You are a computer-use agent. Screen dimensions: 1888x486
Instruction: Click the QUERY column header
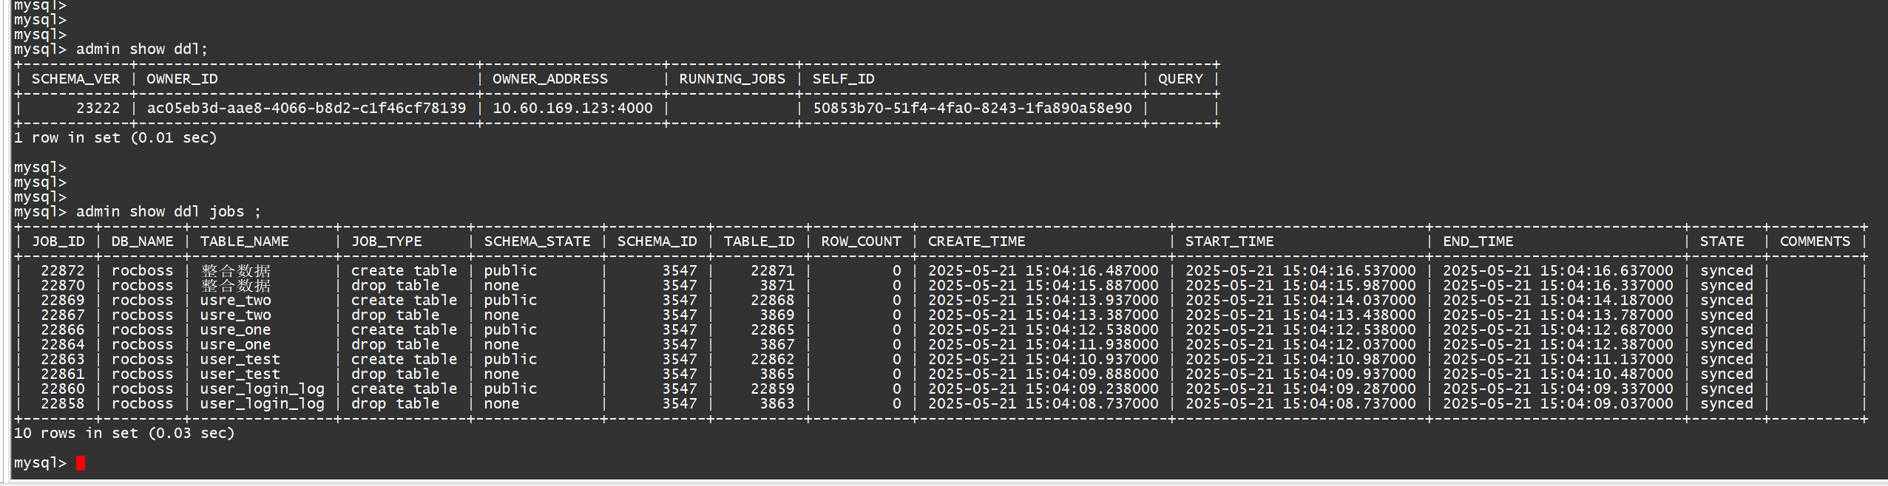point(1180,79)
